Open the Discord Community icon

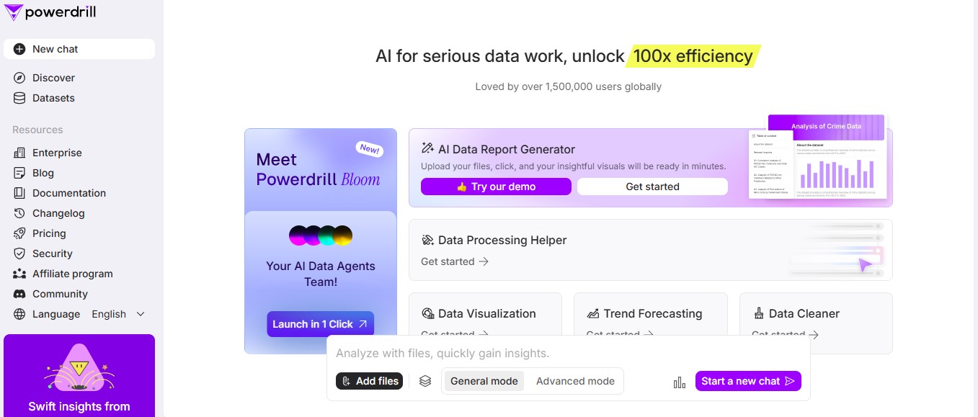pyautogui.click(x=19, y=294)
